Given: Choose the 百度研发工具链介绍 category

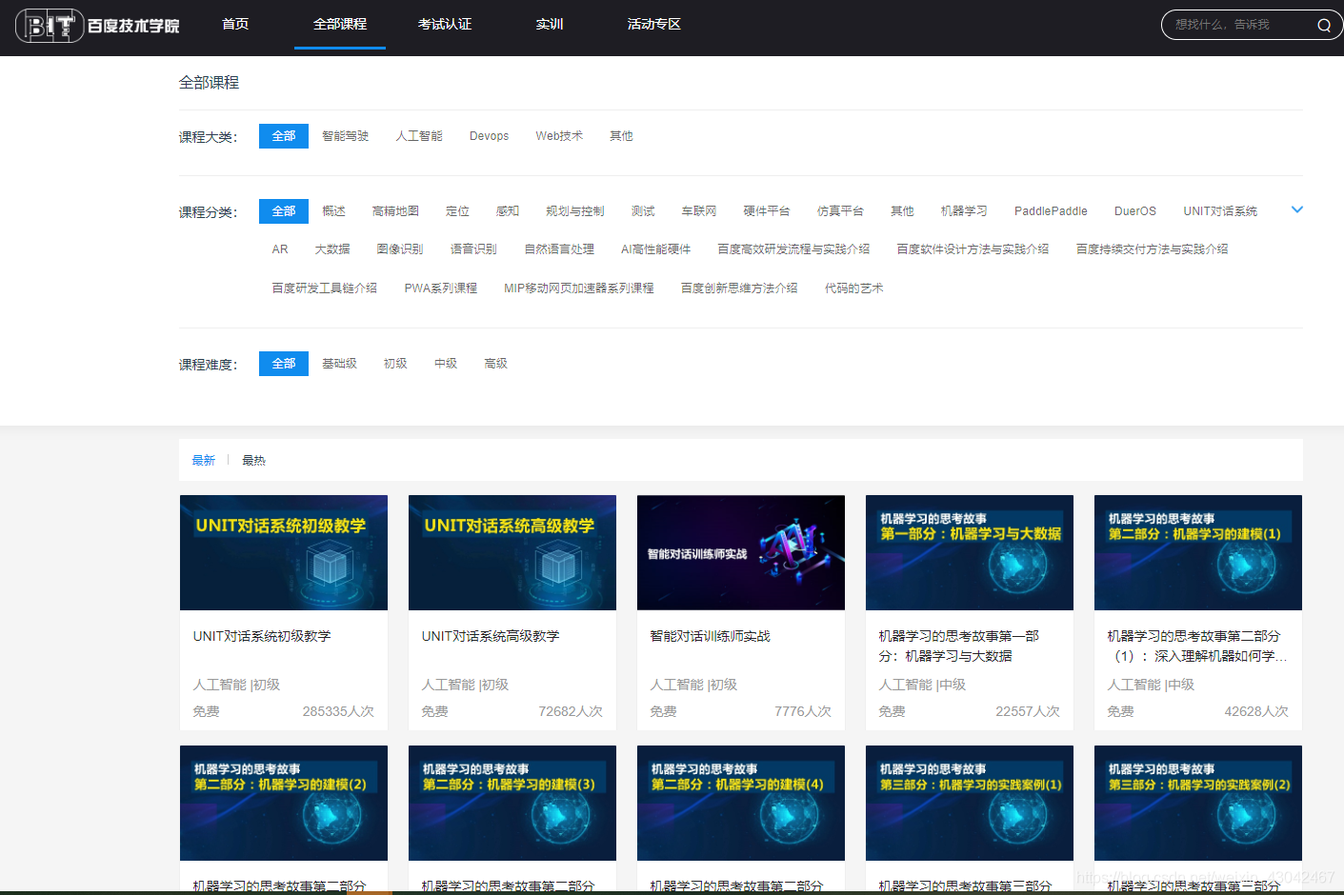Looking at the screenshot, I should click(325, 288).
